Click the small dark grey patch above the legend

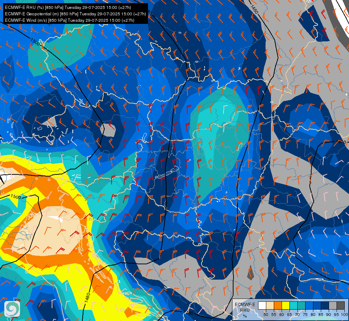pos(251,272)
